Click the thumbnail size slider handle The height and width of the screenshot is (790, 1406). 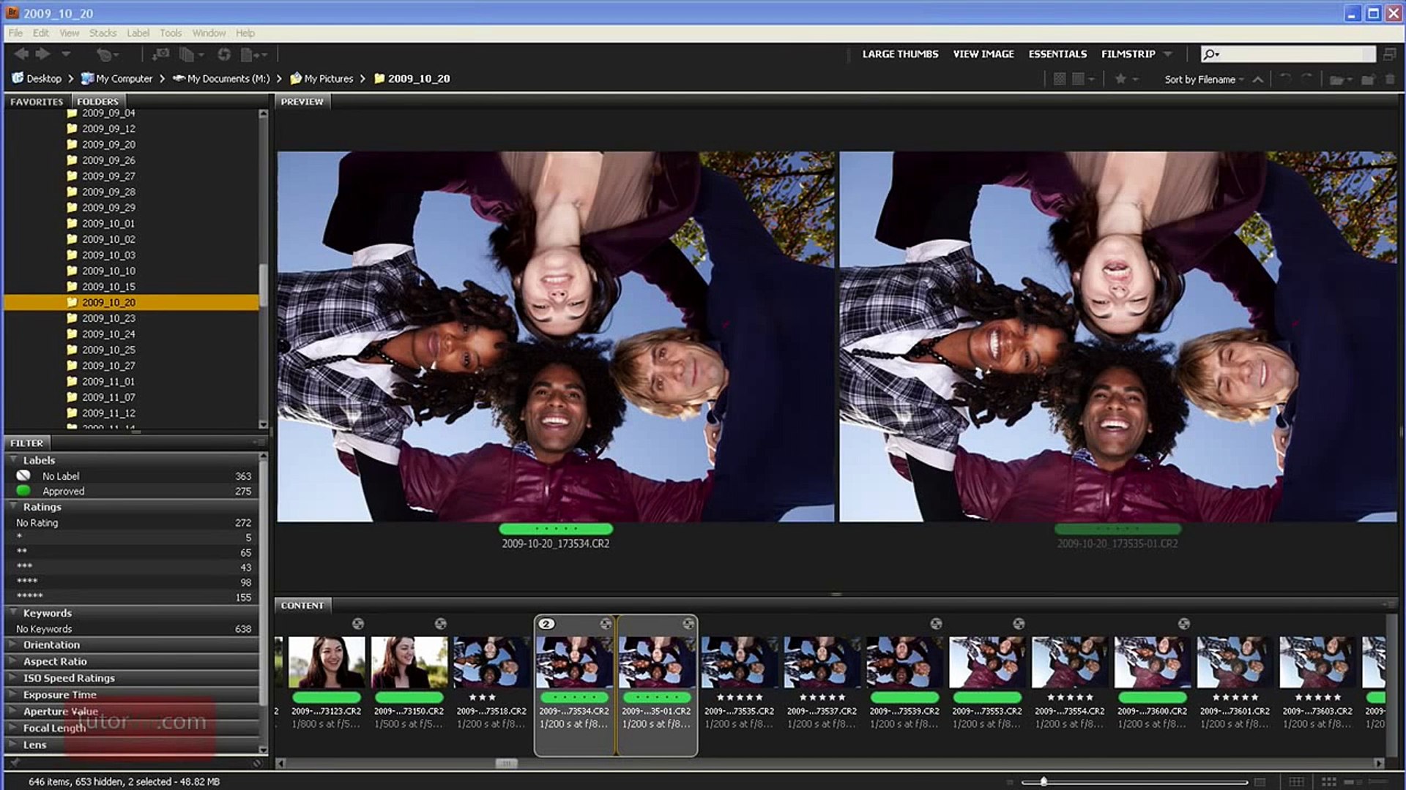point(1044,782)
